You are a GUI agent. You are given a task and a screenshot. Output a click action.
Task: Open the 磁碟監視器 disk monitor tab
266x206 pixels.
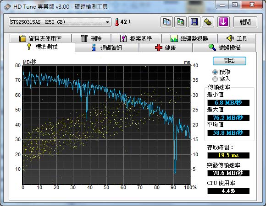pos(189,38)
